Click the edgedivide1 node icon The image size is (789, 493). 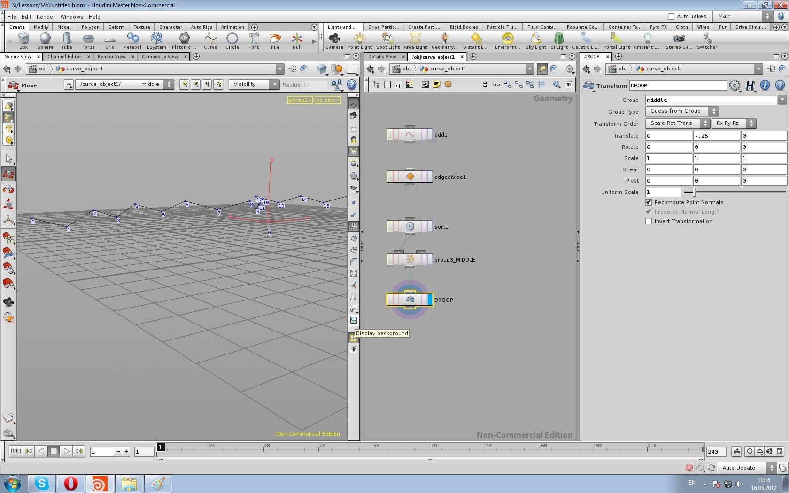point(410,177)
